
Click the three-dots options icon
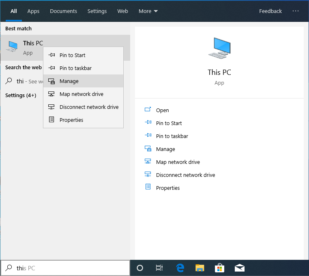[x=296, y=11]
